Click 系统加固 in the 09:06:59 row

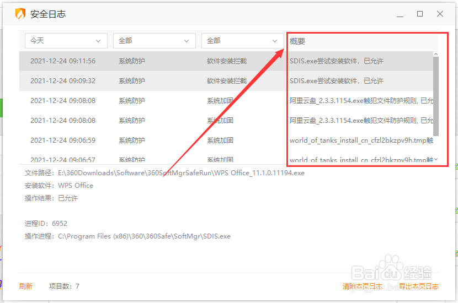pyautogui.click(x=220, y=140)
